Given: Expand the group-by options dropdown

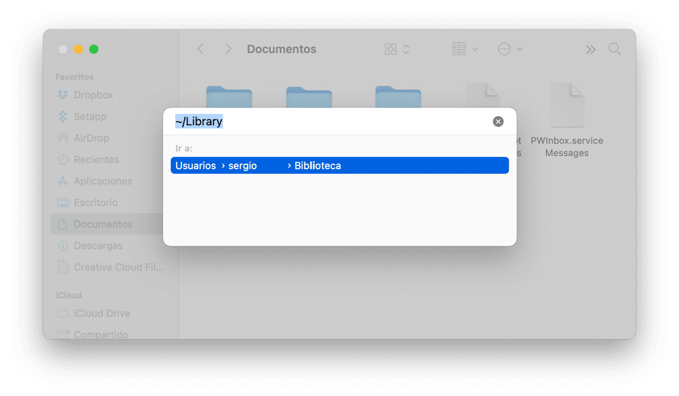Looking at the screenshot, I should [x=465, y=49].
